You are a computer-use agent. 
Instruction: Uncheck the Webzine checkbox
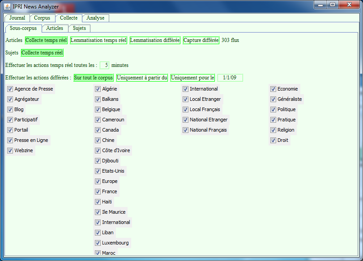click(x=10, y=150)
